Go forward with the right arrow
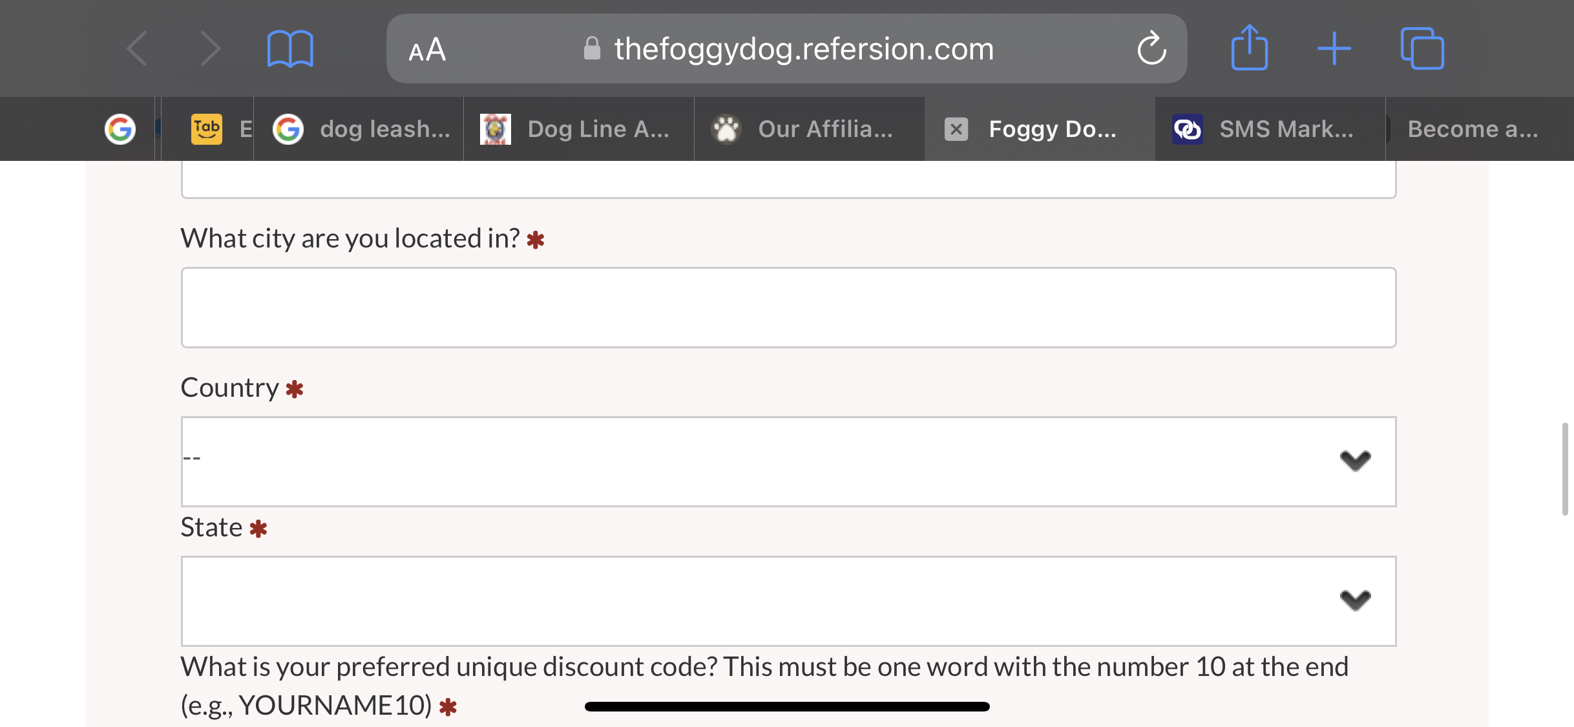The height and width of the screenshot is (727, 1574). (x=210, y=48)
